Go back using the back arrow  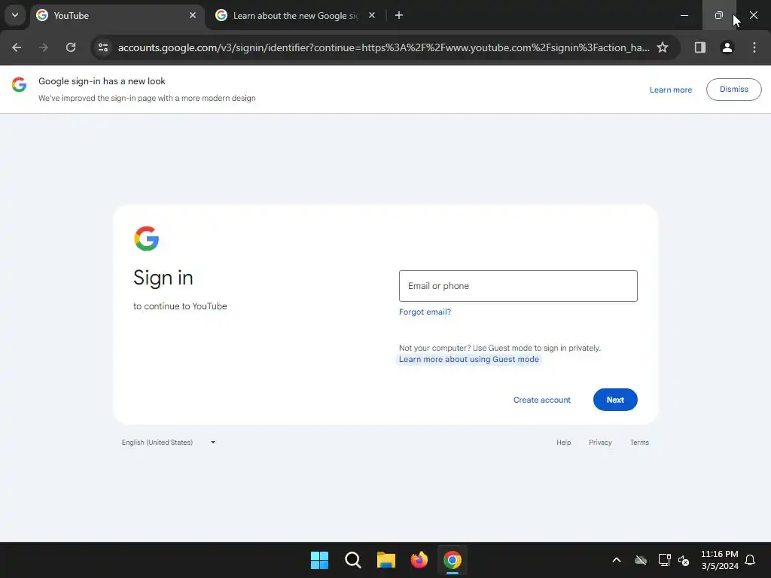17,47
